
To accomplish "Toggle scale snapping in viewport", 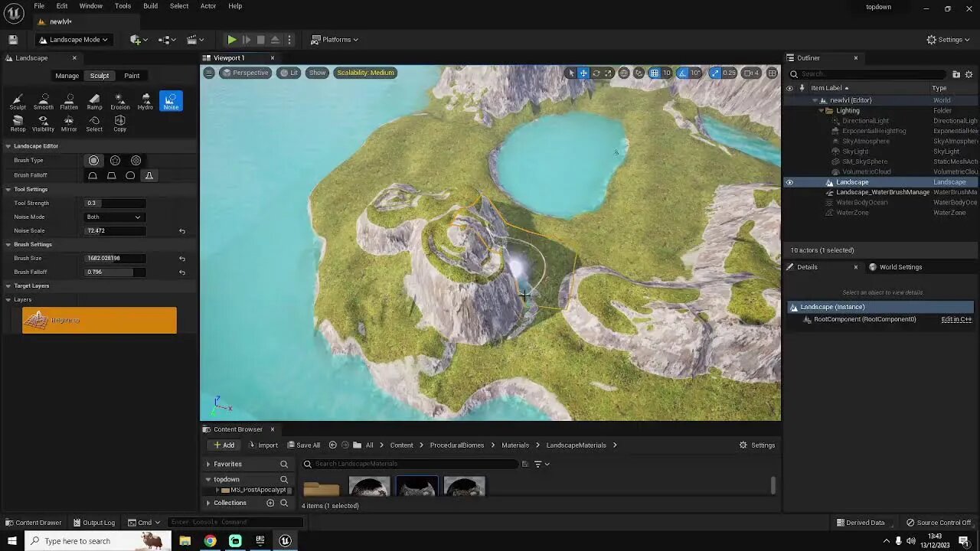I will pos(715,73).
